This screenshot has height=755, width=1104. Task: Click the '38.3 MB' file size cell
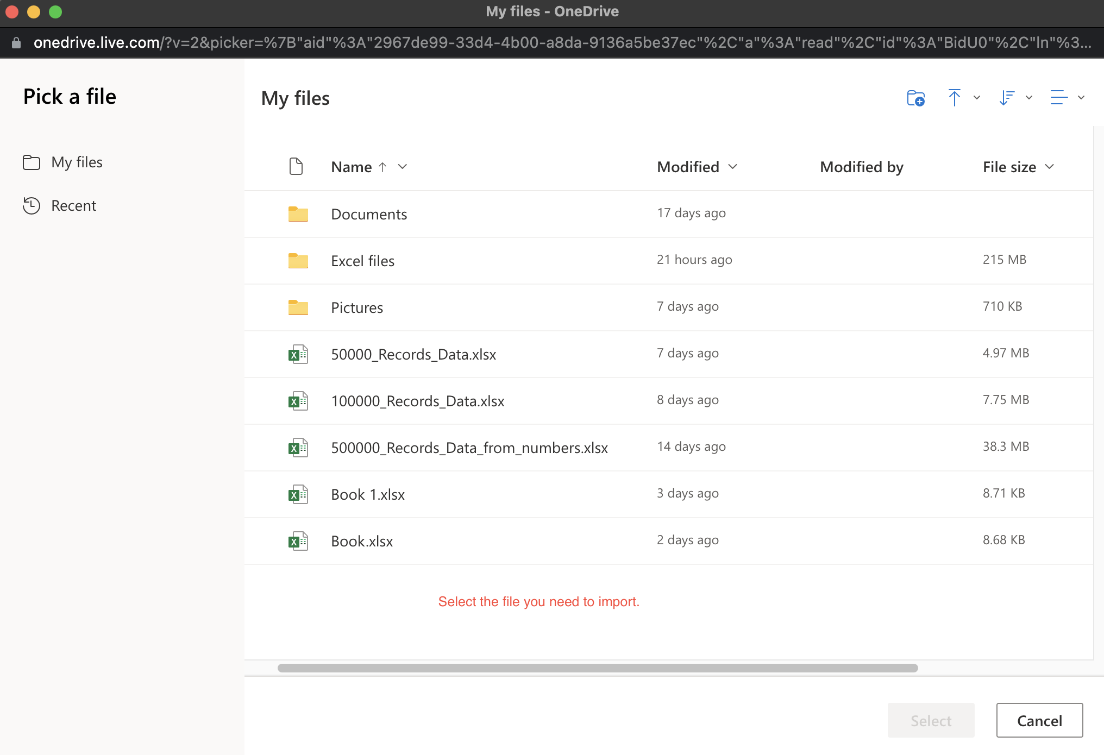coord(1006,446)
